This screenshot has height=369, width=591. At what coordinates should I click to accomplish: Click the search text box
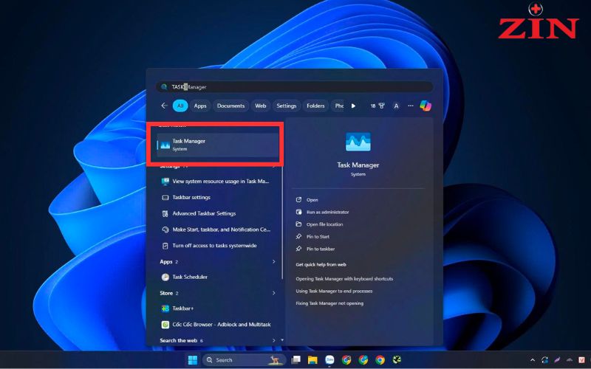point(294,87)
